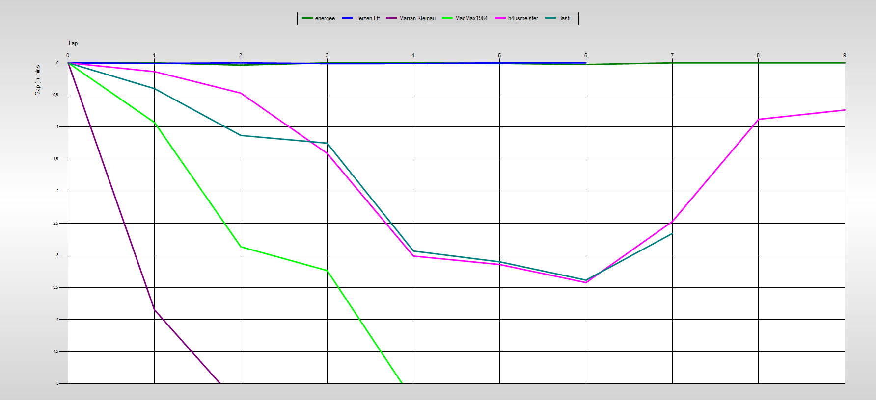Click lap 4 on the top axis
The image size is (876, 400).
413,55
